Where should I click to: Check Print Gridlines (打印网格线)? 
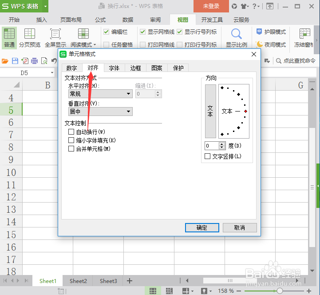142,44
